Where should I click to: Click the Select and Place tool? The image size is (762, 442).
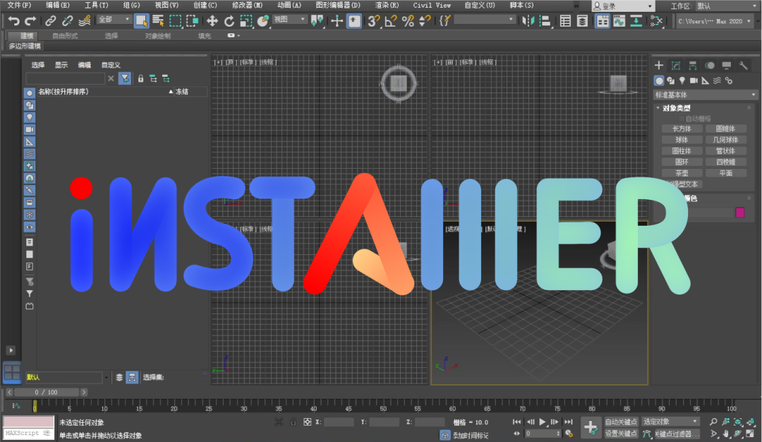pyautogui.click(x=263, y=21)
